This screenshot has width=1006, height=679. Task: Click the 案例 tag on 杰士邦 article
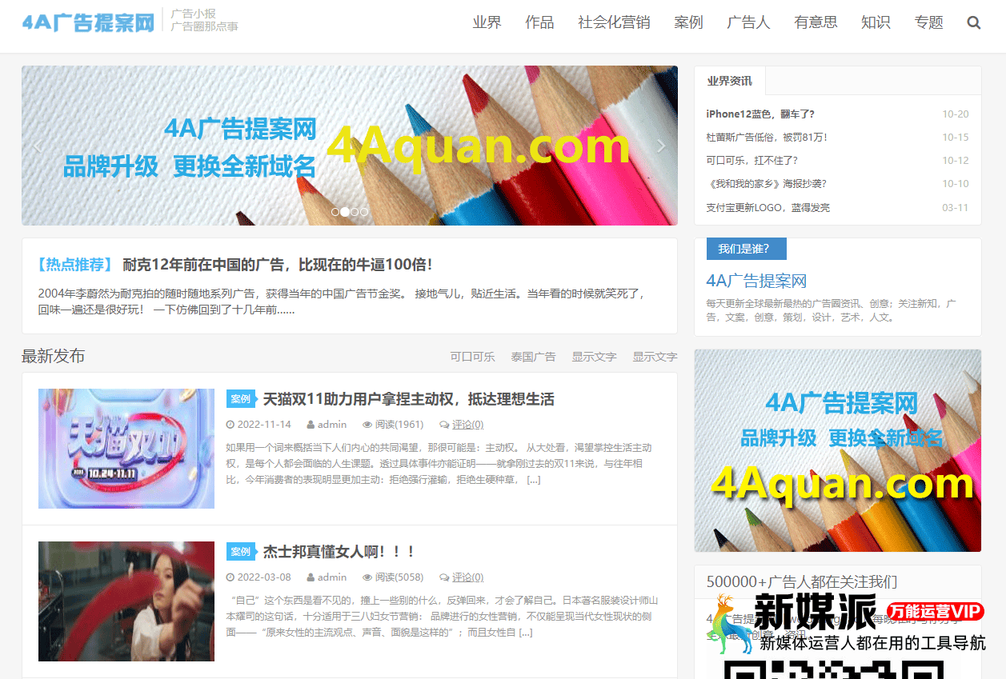tap(240, 552)
